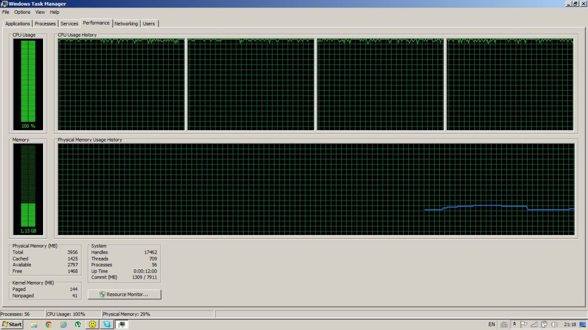Open the Options menu

[22, 12]
